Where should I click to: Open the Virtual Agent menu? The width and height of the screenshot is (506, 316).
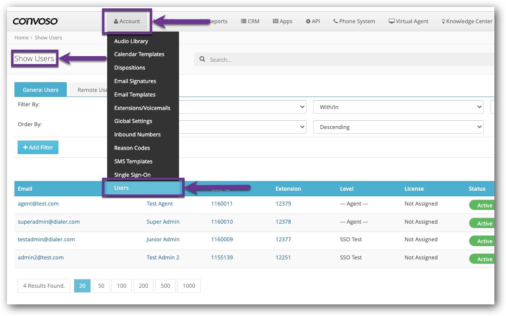click(408, 21)
